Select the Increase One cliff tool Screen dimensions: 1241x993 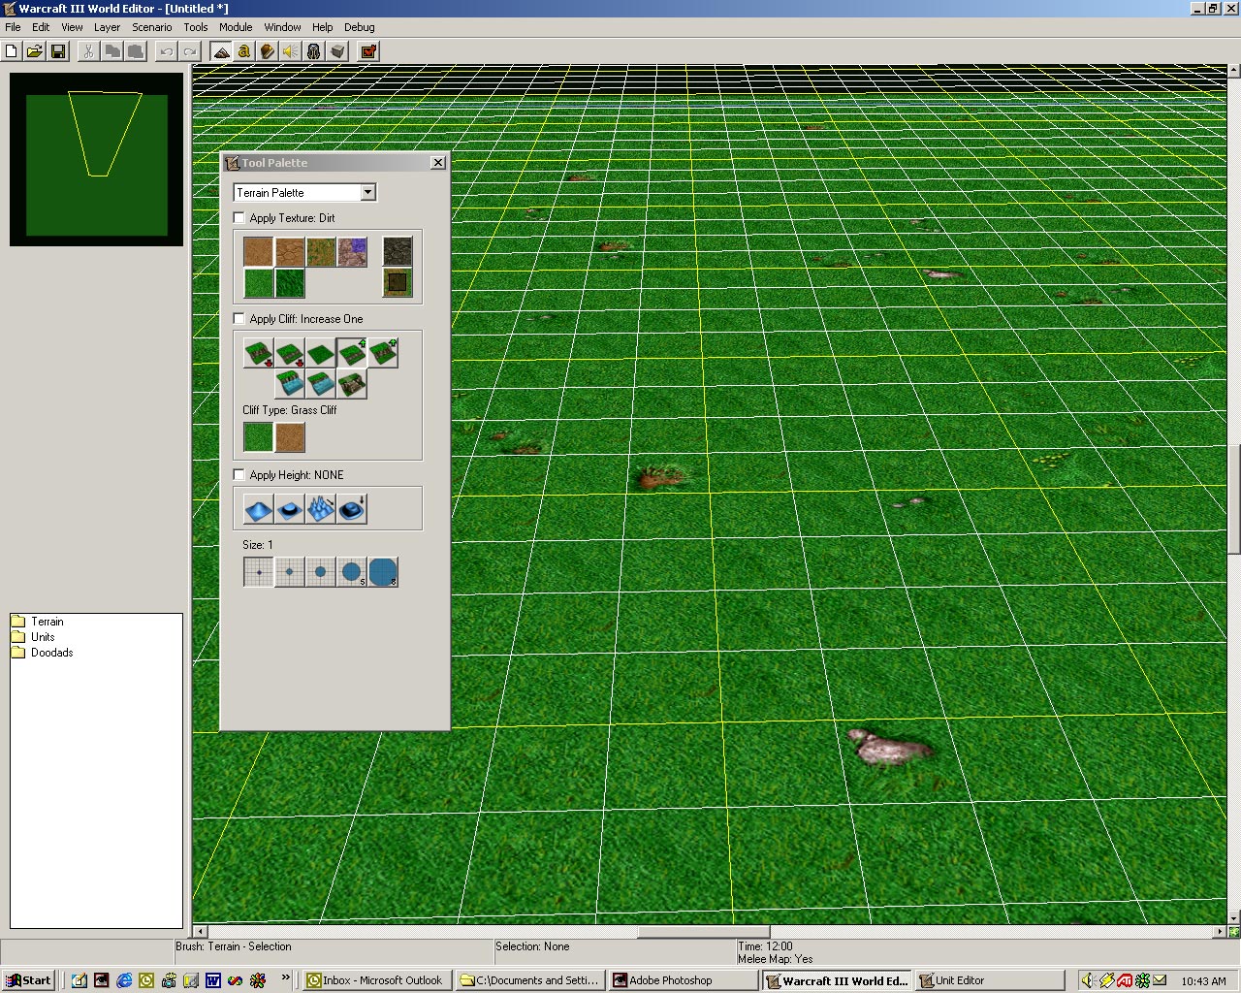(352, 353)
